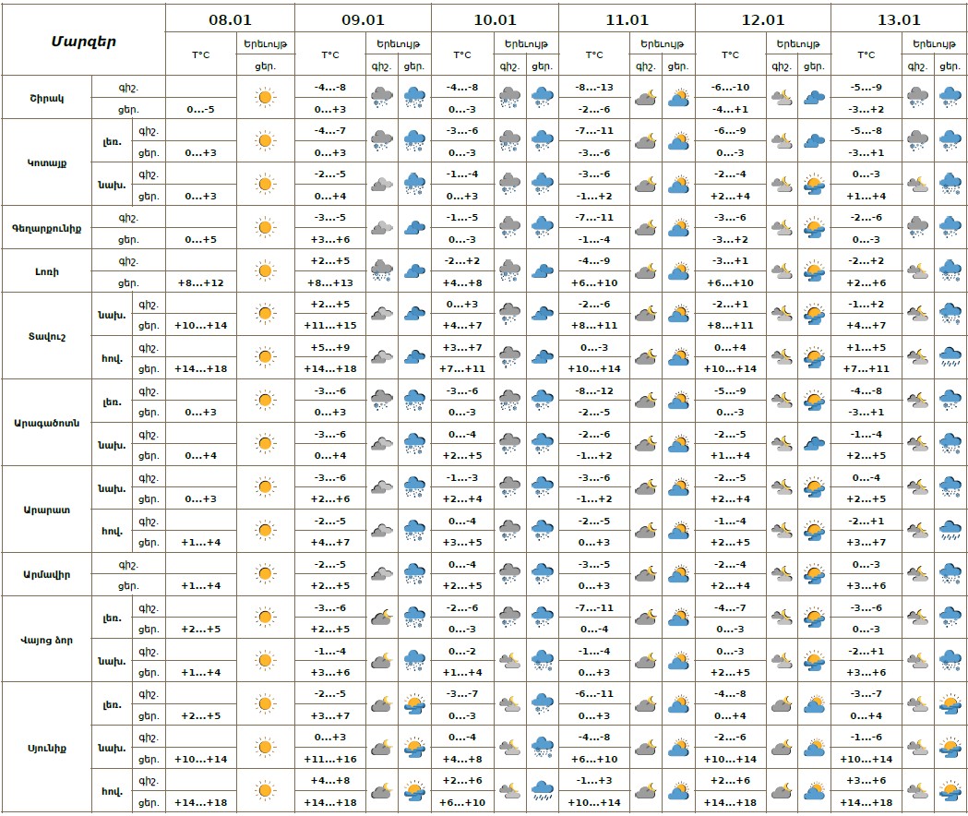Click the Գեղարքունիք sun icon for 08.01
Image resolution: width=968 pixels, height=816 pixels.
265,227
